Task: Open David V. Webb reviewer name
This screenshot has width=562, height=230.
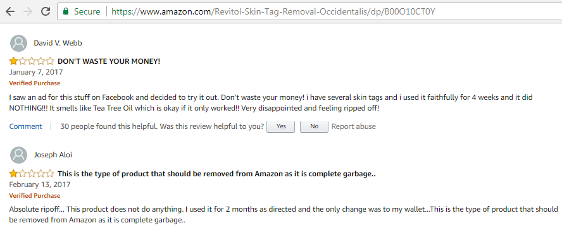Action: (x=58, y=43)
